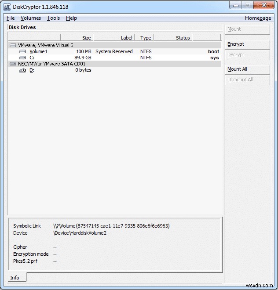Click the Mount All button
This screenshot has height=290, width=278.
pyautogui.click(x=248, y=69)
